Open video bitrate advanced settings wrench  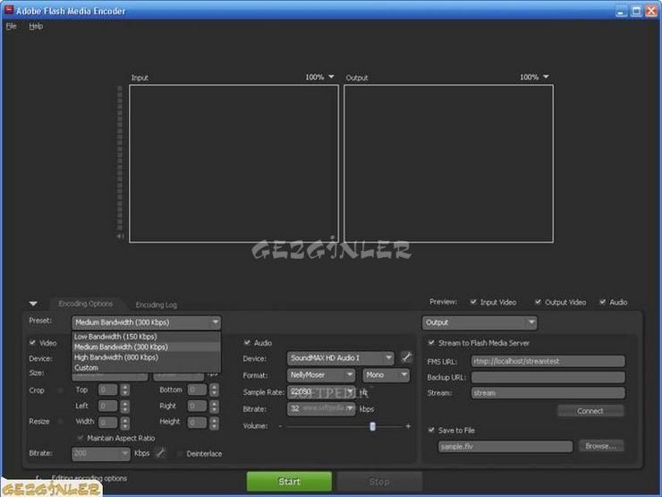pyautogui.click(x=160, y=453)
